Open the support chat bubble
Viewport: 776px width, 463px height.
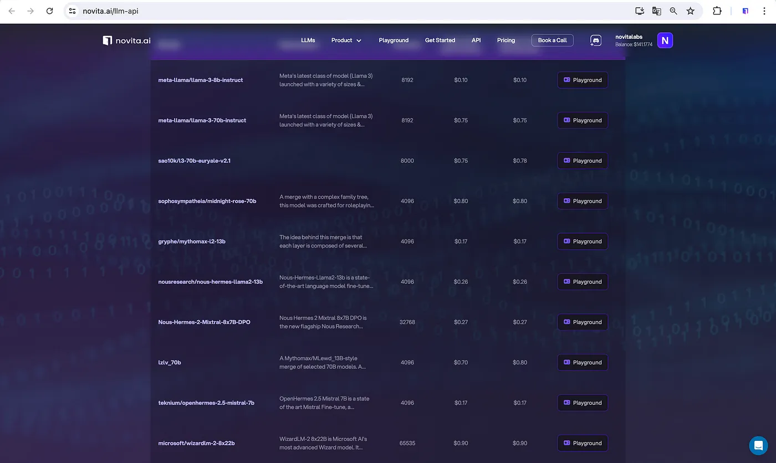click(x=758, y=445)
